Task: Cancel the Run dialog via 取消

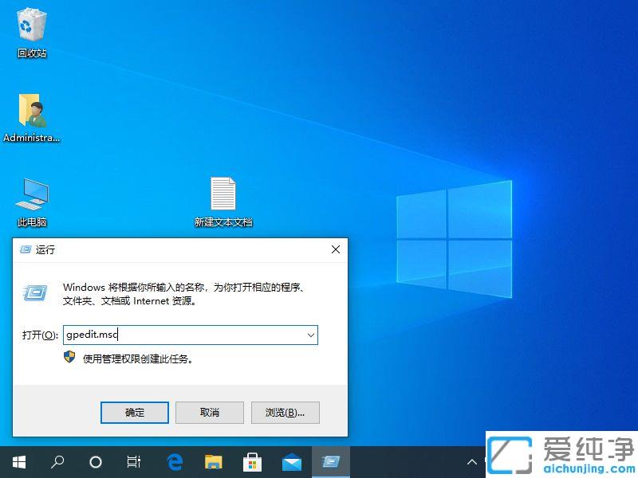Action: pyautogui.click(x=209, y=412)
